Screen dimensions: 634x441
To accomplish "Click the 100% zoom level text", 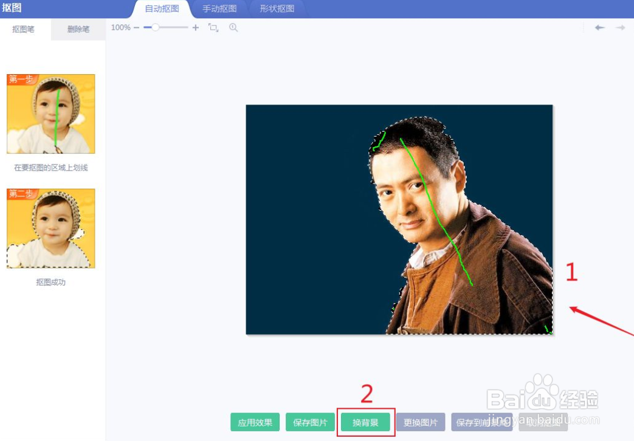I will pyautogui.click(x=120, y=27).
